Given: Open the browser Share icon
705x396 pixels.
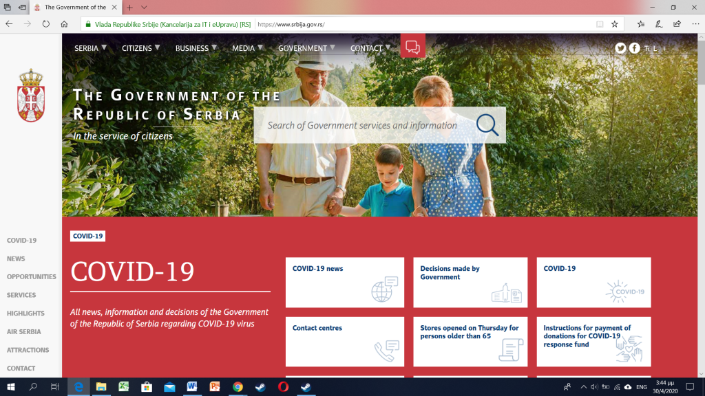Looking at the screenshot, I should [677, 23].
